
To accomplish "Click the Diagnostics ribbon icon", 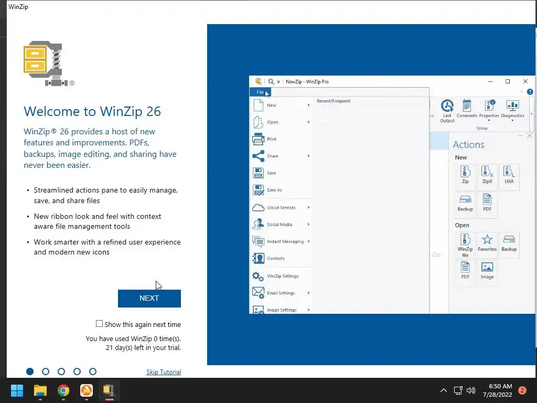I will pyautogui.click(x=513, y=106).
